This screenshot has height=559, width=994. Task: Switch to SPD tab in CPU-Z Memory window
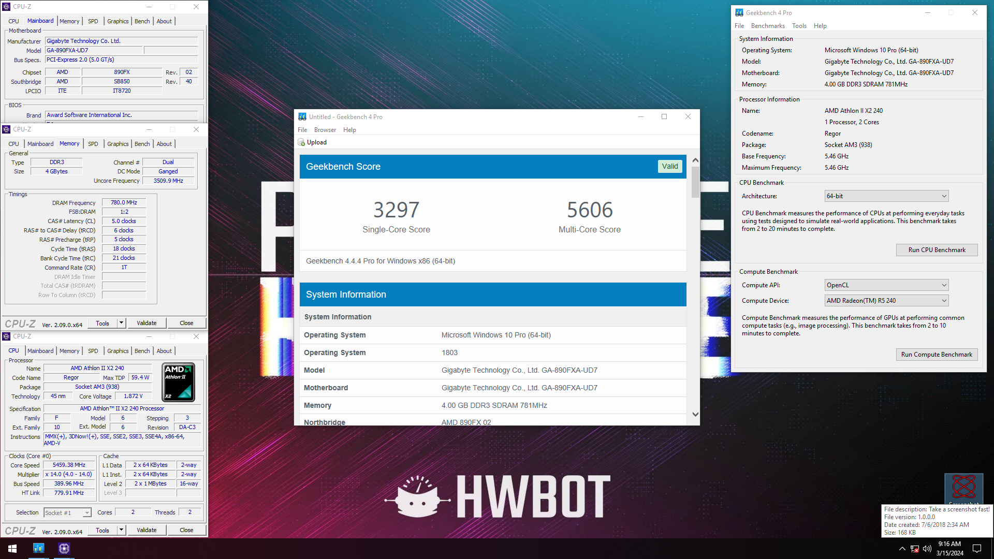pos(93,144)
